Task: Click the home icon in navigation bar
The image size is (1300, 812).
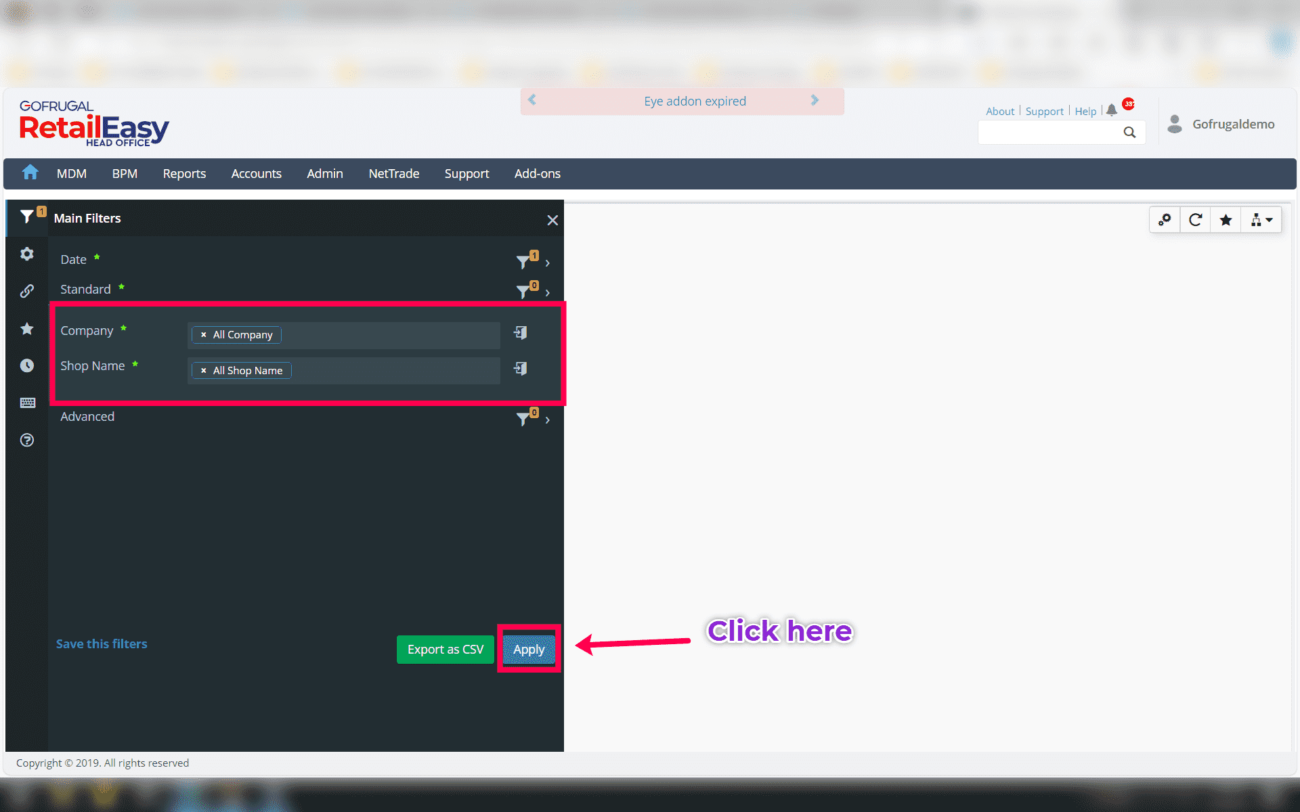Action: click(x=30, y=173)
